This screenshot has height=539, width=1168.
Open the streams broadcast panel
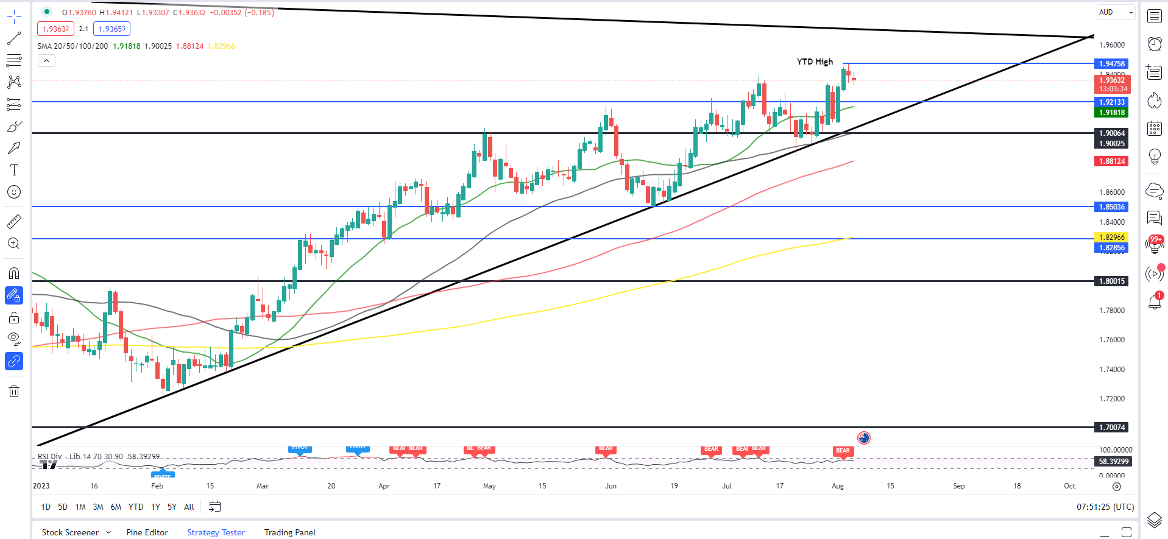click(1155, 273)
